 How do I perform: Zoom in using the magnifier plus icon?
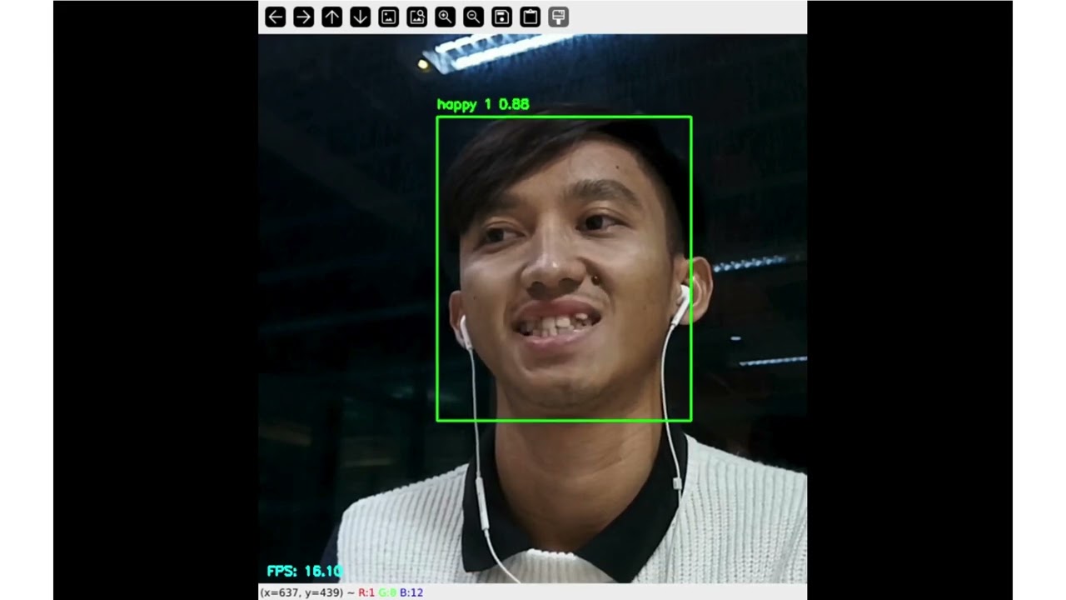click(446, 17)
